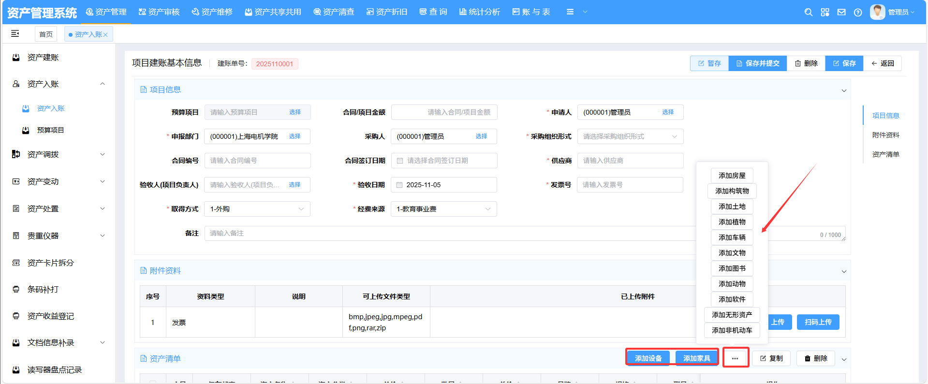The width and height of the screenshot is (928, 384).
Task: Open the apps grid icon in header
Action: [825, 12]
